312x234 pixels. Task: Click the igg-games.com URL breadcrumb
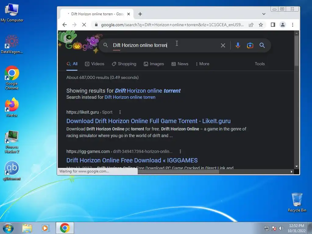(x=119, y=151)
